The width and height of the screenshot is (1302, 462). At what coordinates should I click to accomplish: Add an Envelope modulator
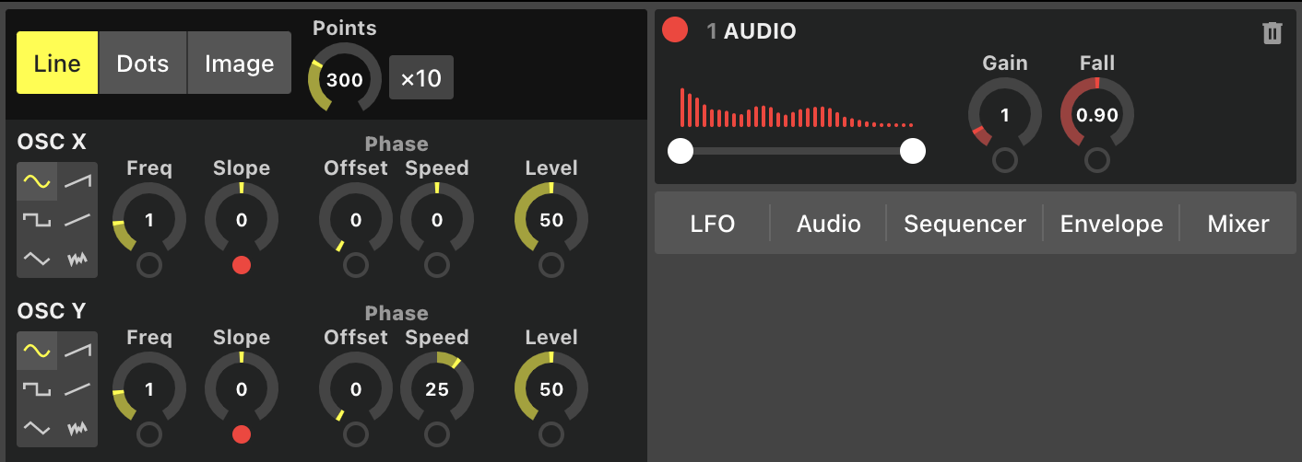(1111, 224)
